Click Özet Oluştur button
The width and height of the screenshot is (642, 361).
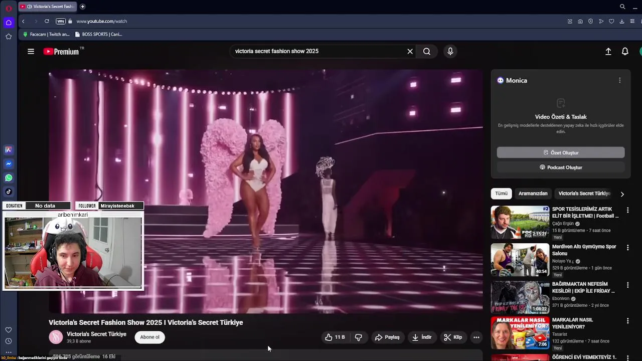[561, 152]
